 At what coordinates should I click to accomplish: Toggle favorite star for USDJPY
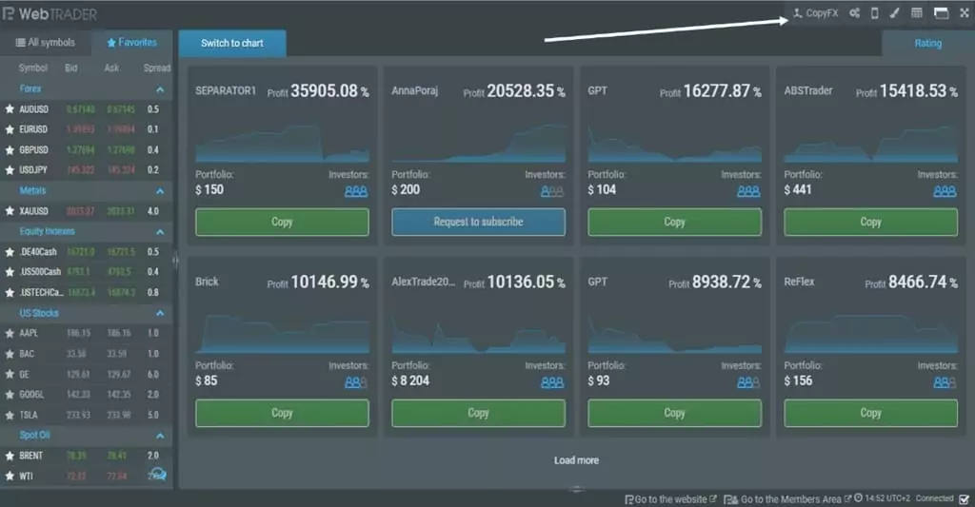point(10,169)
